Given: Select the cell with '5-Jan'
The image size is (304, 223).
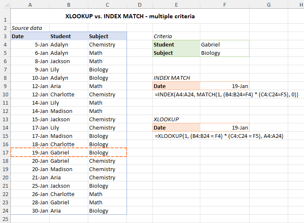Looking at the screenshot, I should 30,45.
